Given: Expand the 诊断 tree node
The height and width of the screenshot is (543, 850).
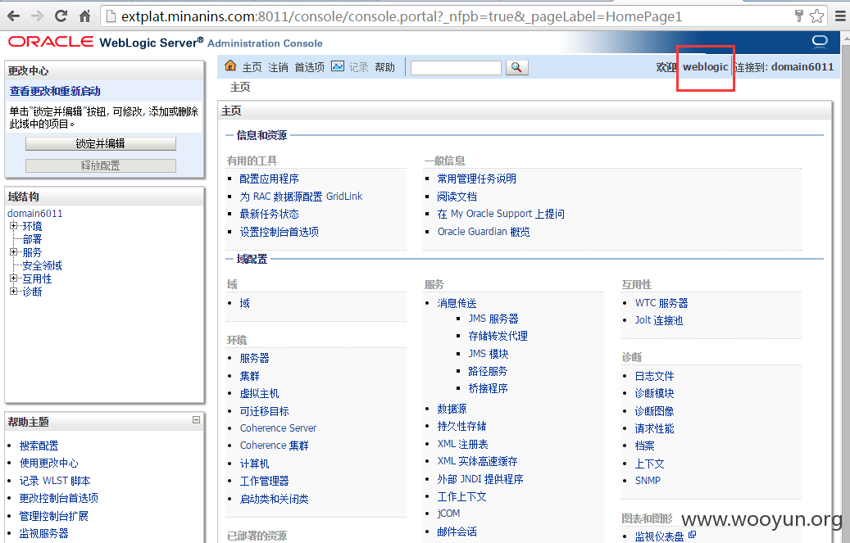Looking at the screenshot, I should tap(14, 291).
